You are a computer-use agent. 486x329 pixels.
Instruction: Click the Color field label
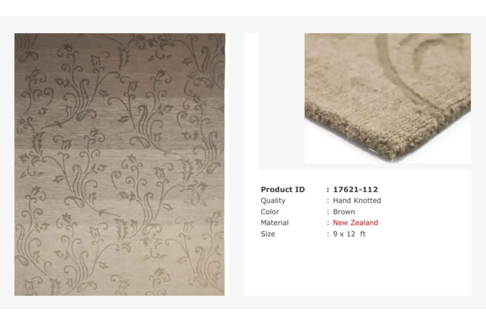270,212
